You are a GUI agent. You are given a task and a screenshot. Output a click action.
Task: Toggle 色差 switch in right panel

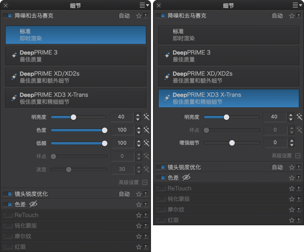[x=161, y=177]
